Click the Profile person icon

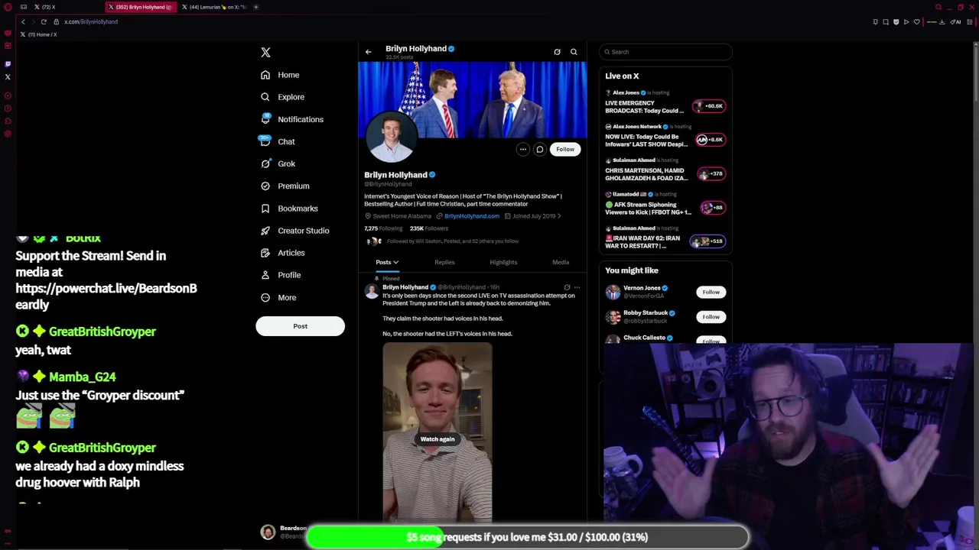pyautogui.click(x=265, y=274)
